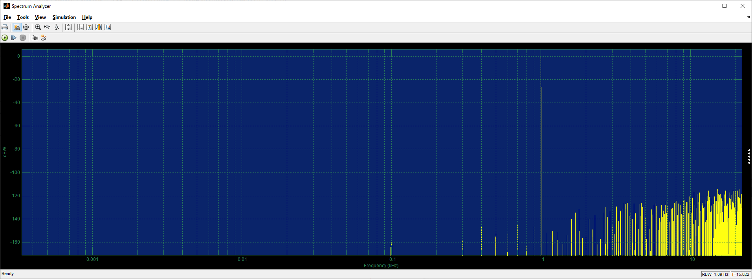
Task: Click the -160 y-axis tick label
Action: point(15,242)
